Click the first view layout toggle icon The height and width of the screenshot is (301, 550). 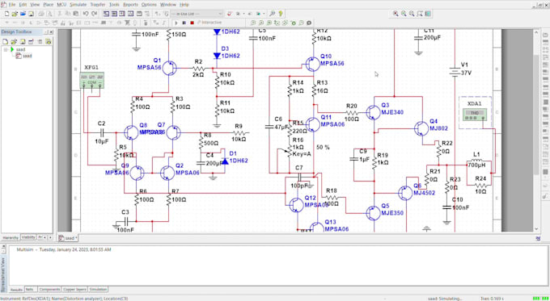tap(106, 14)
